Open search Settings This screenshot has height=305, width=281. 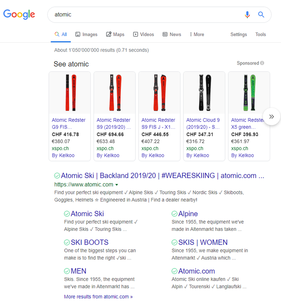point(238,34)
